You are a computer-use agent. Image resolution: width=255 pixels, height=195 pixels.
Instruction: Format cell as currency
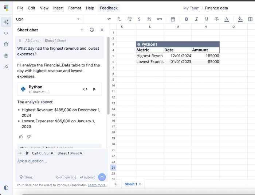point(139,19)
